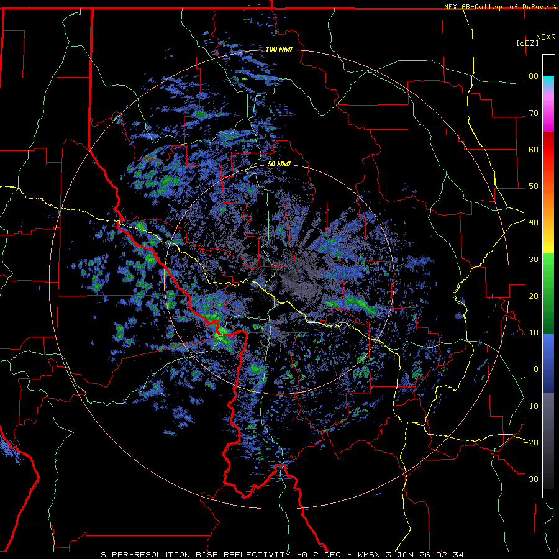559x559 pixels.
Task: Click the -30 value on dBZ scale
Action: (x=531, y=479)
